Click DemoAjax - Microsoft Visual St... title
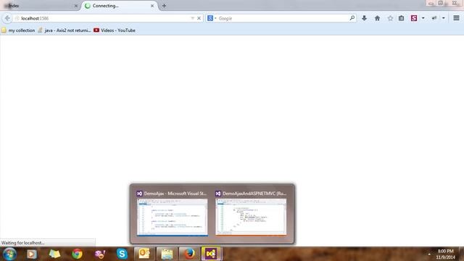 pyautogui.click(x=175, y=194)
